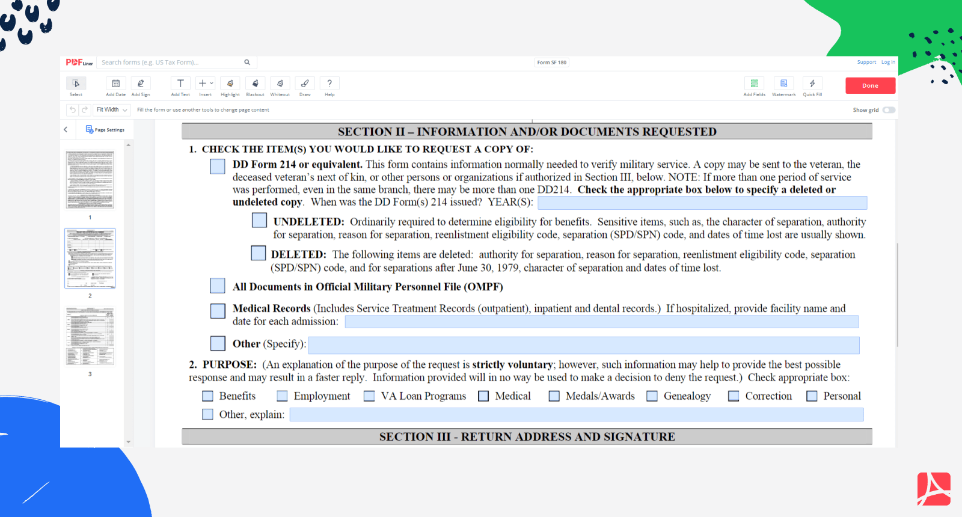Tick the Genealogy purpose checkbox
The height and width of the screenshot is (517, 962).
click(x=652, y=396)
